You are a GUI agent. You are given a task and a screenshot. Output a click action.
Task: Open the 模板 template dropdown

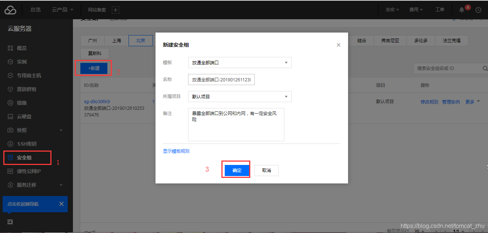[x=240, y=63]
